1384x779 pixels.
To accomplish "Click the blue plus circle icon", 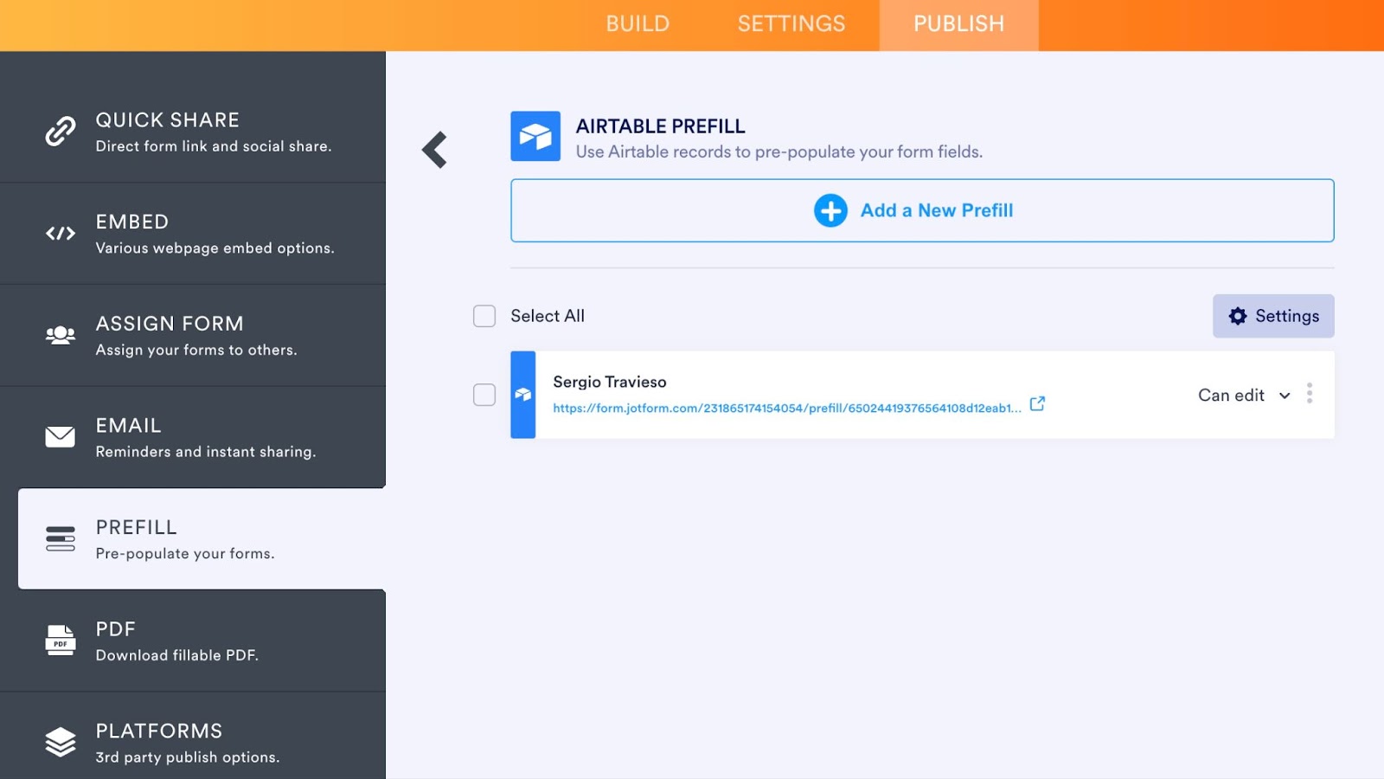I will tap(830, 210).
